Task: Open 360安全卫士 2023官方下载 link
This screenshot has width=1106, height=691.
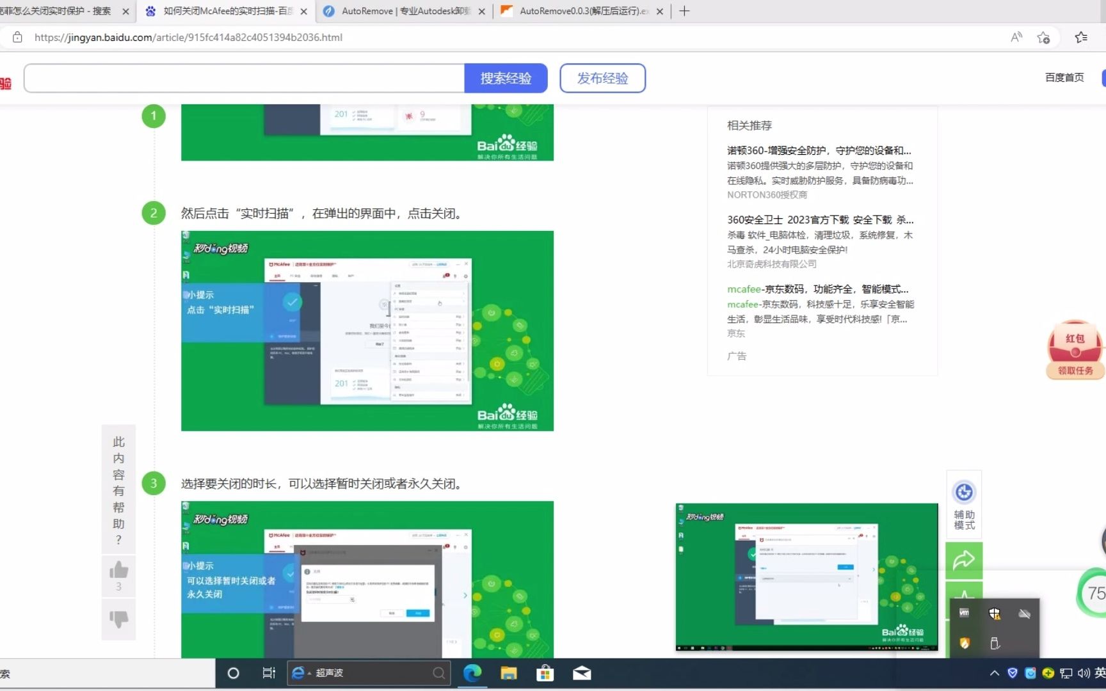Action: pyautogui.click(x=821, y=219)
